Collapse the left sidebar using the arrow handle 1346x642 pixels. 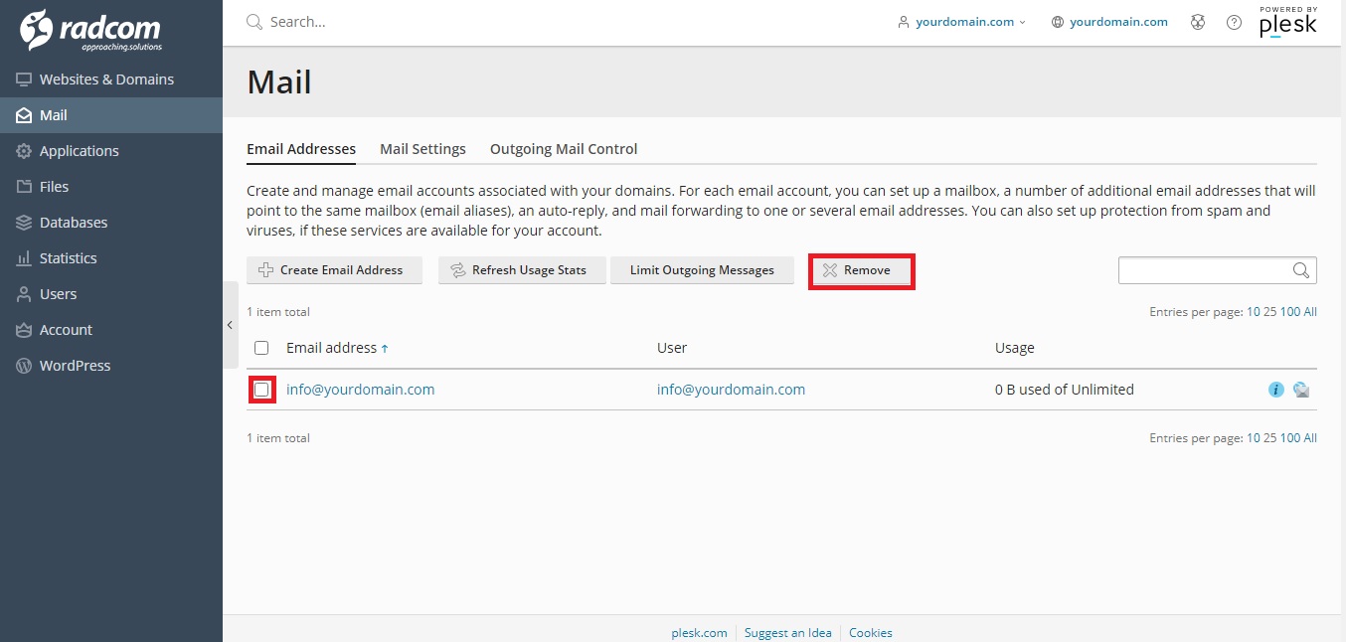tap(230, 325)
